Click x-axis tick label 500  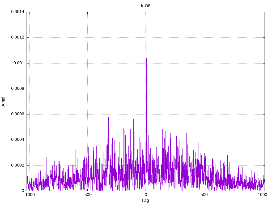click(204, 195)
